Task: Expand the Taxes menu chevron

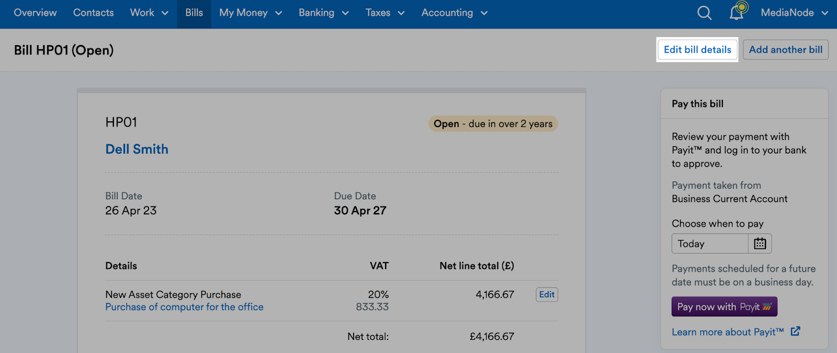Action: [401, 13]
